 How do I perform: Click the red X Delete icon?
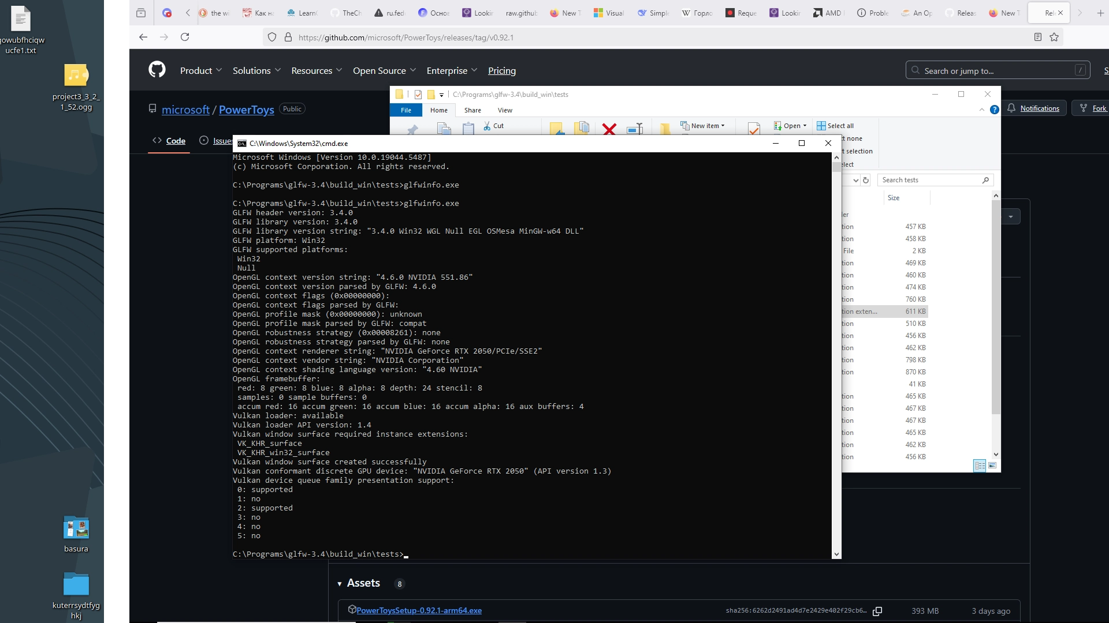[x=609, y=129]
